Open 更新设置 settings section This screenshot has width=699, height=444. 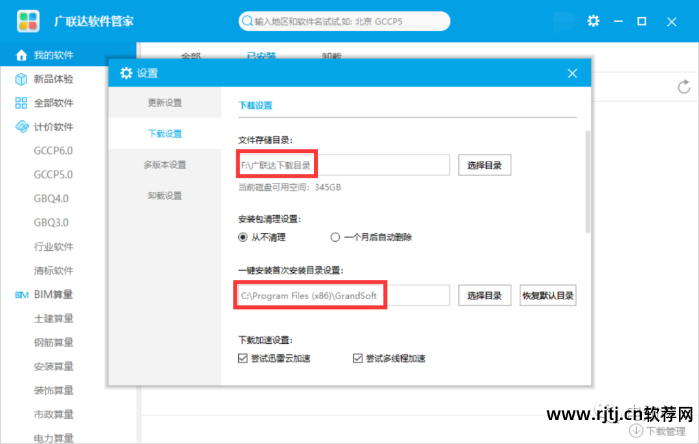[165, 102]
